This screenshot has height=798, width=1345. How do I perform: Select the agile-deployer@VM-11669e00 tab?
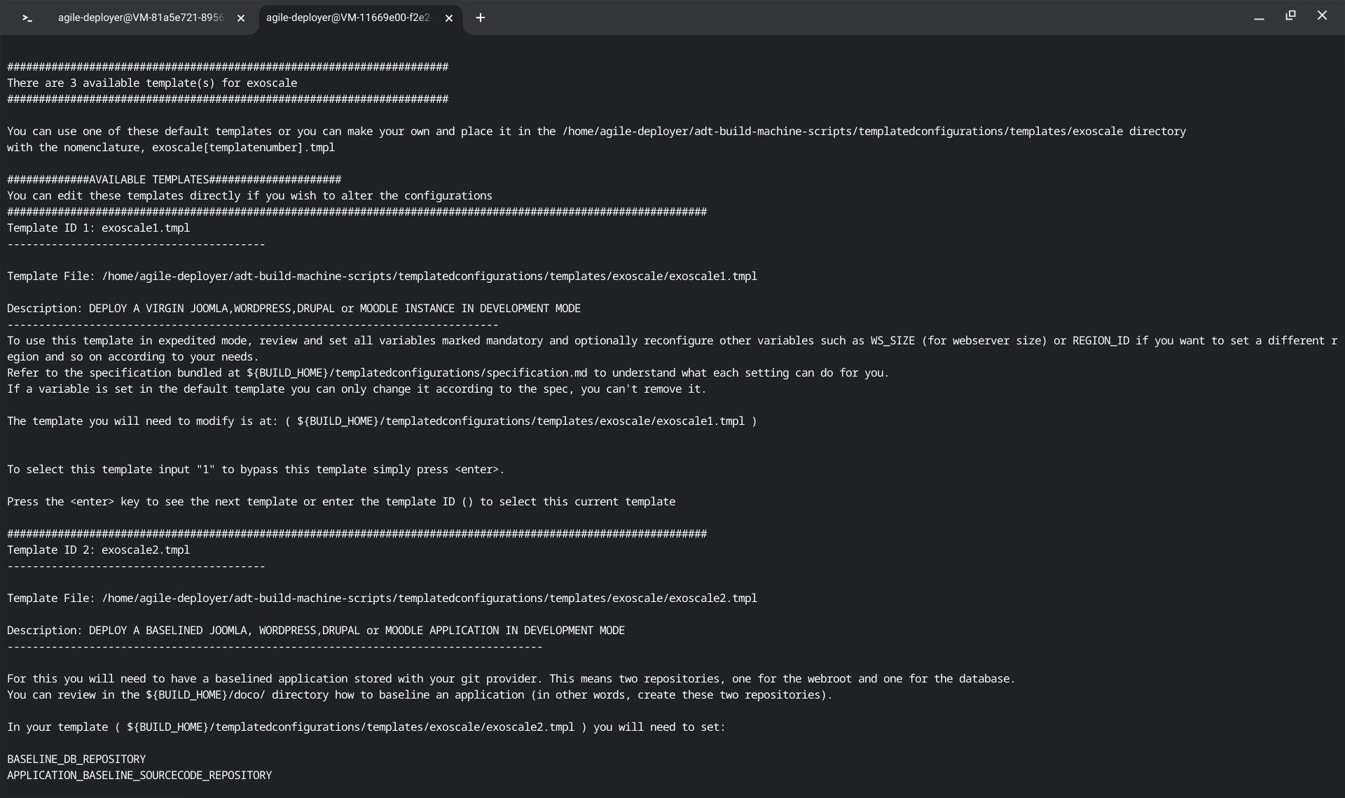[x=349, y=18]
